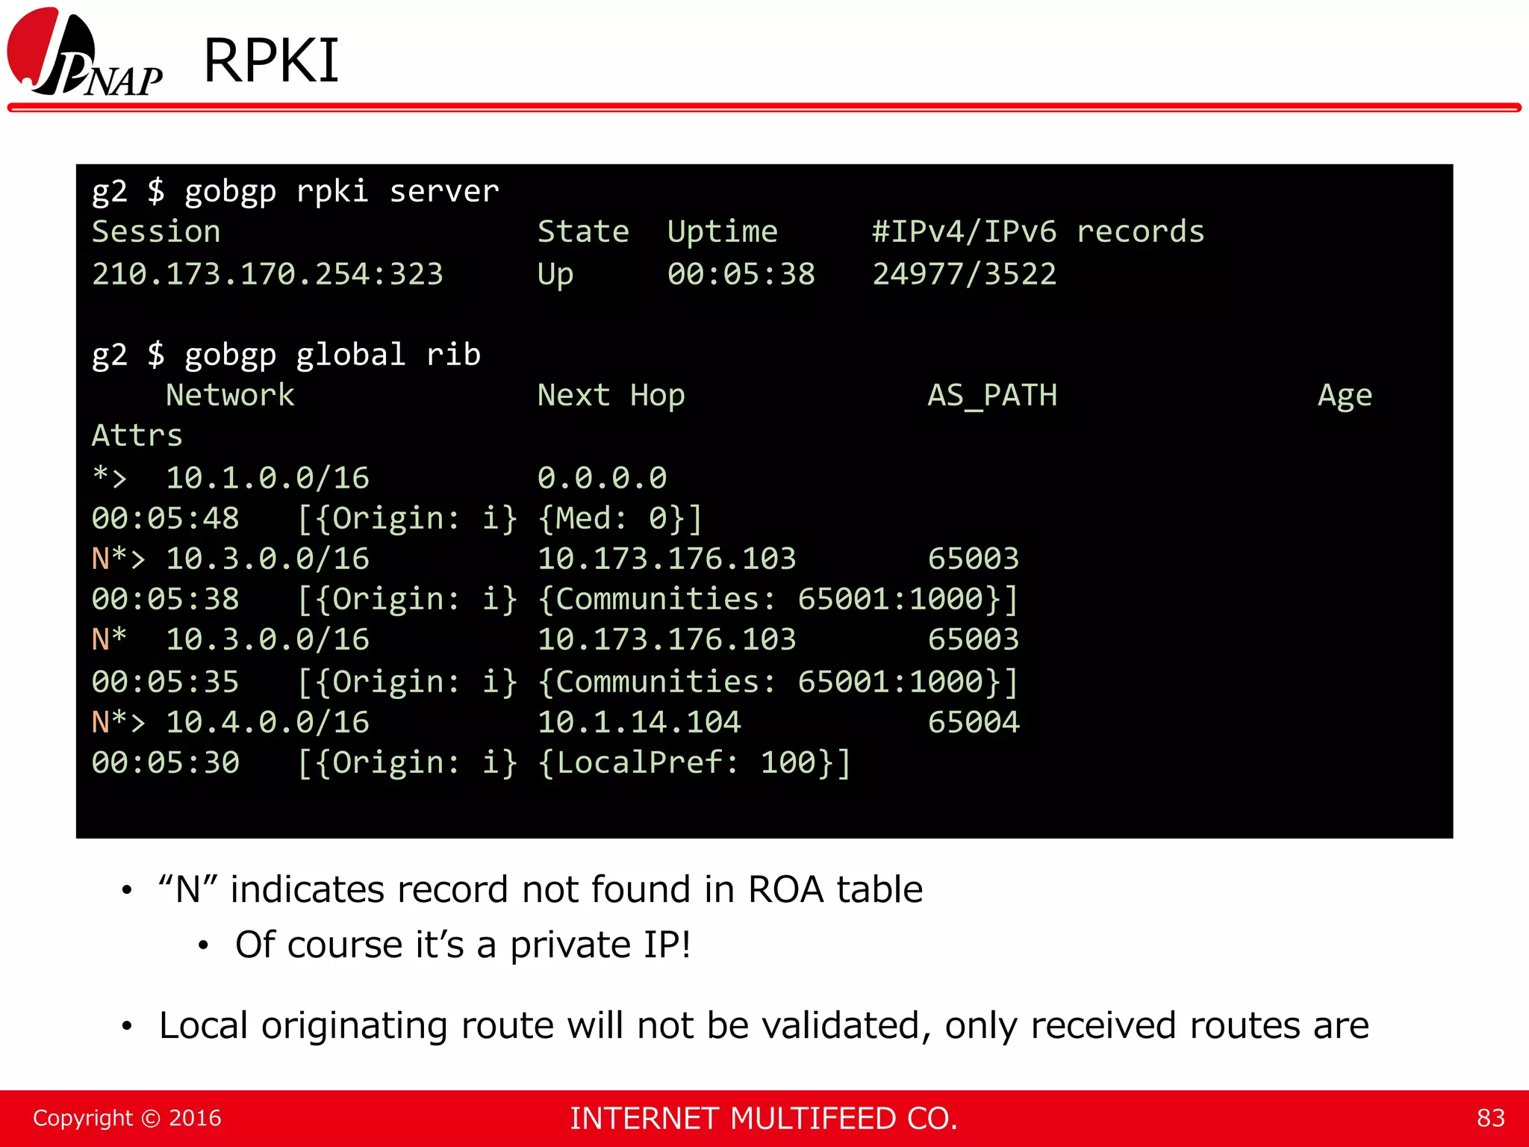Click the 10.1.0.0/16 network entry

click(267, 478)
